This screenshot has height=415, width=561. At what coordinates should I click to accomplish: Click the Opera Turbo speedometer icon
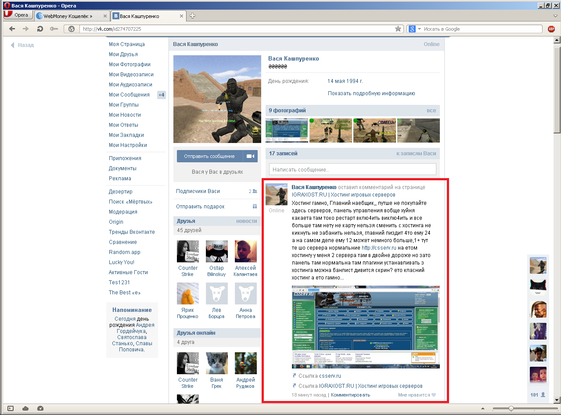tap(40, 408)
